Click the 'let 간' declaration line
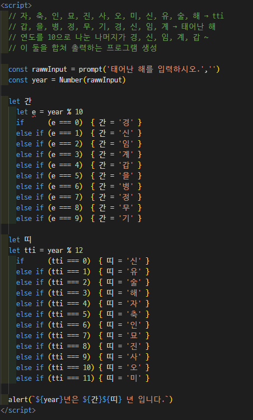The width and height of the screenshot is (253, 420). pos(20,101)
